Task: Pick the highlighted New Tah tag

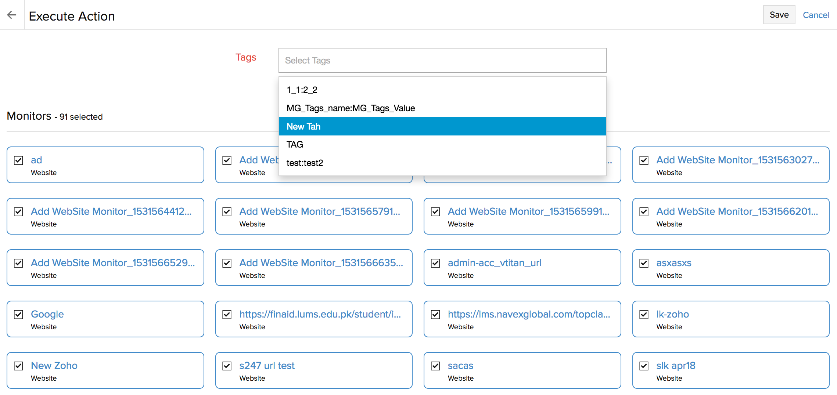Action: click(x=303, y=127)
